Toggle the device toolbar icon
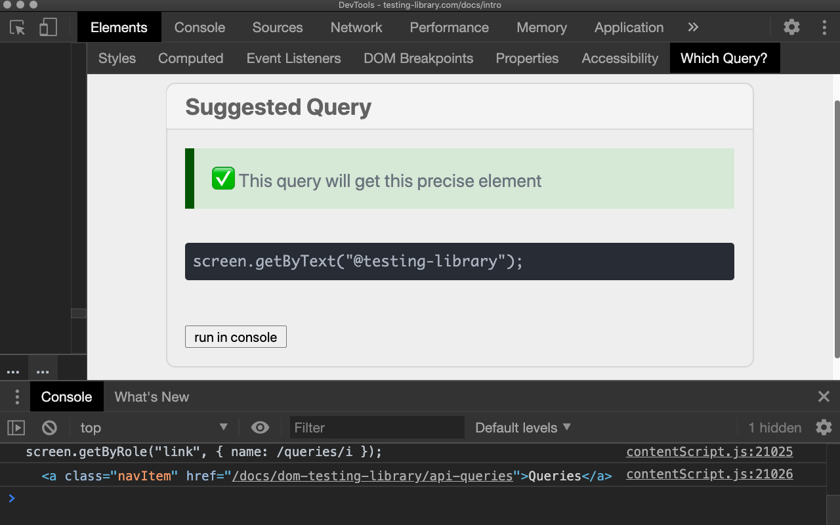This screenshot has width=840, height=525. pos(48,28)
